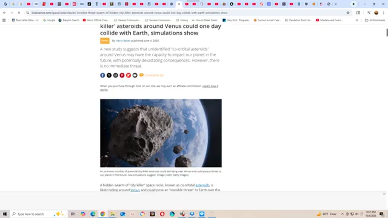Viewport: 388px width, 218px height.
Task: Open How to Make Dandelion bookmark
Action: [205, 20]
